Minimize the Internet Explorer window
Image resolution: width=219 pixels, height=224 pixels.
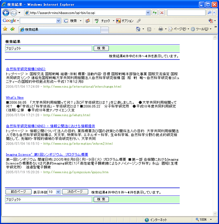point(201,5)
